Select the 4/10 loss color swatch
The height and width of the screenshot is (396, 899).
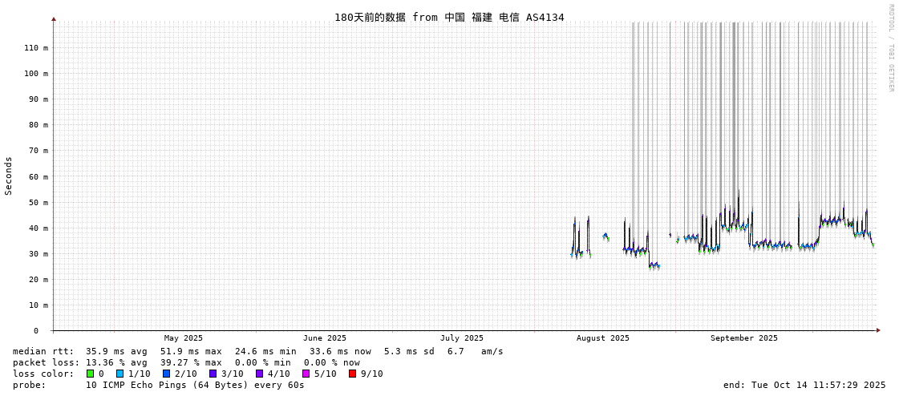(x=259, y=374)
